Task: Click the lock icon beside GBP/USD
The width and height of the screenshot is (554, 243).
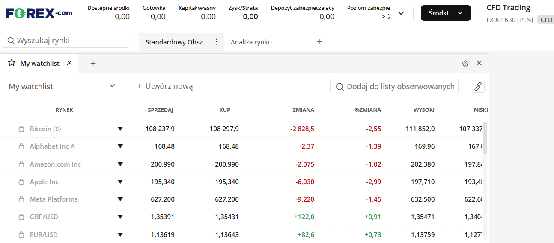Action: tap(21, 217)
